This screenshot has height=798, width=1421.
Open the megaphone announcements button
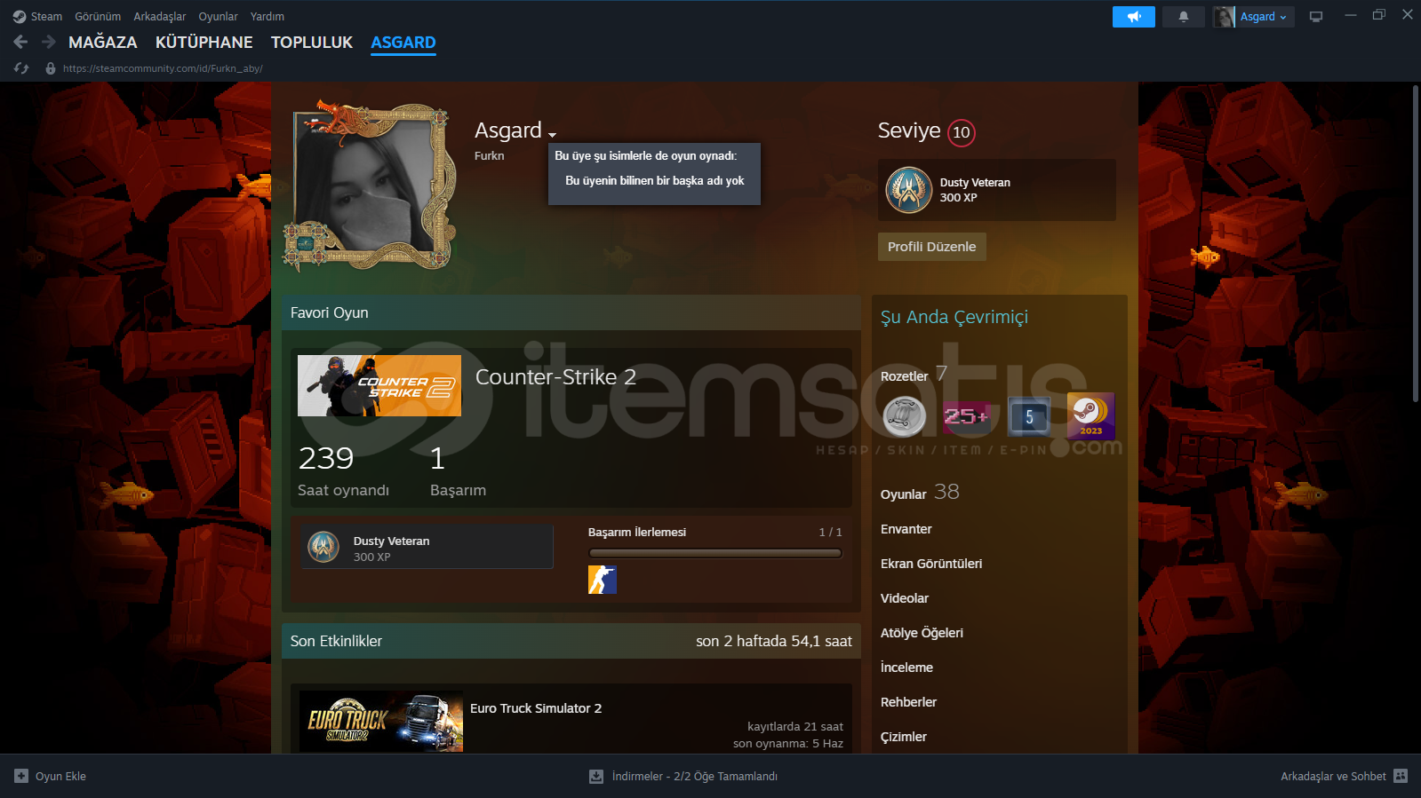pos(1134,17)
